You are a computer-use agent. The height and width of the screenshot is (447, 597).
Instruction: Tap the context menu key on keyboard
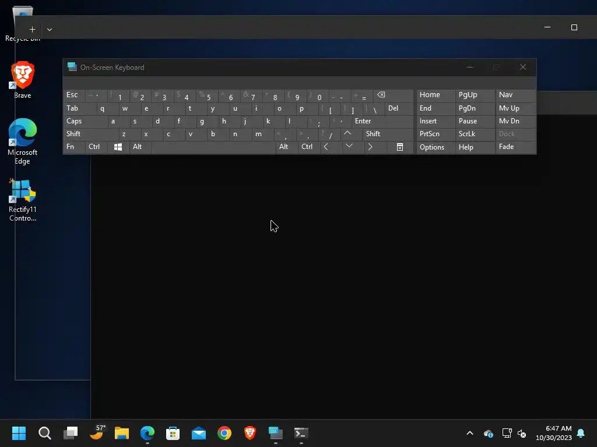click(x=400, y=147)
